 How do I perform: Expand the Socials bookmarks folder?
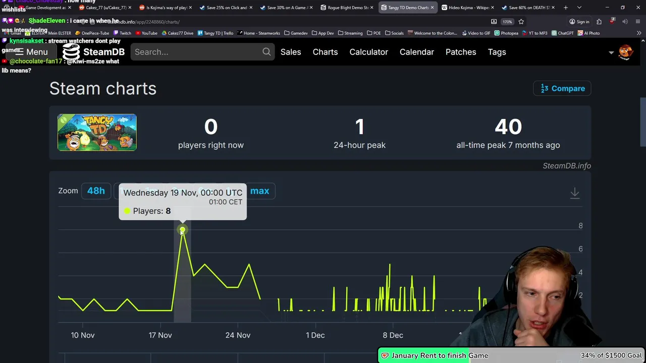(x=394, y=33)
